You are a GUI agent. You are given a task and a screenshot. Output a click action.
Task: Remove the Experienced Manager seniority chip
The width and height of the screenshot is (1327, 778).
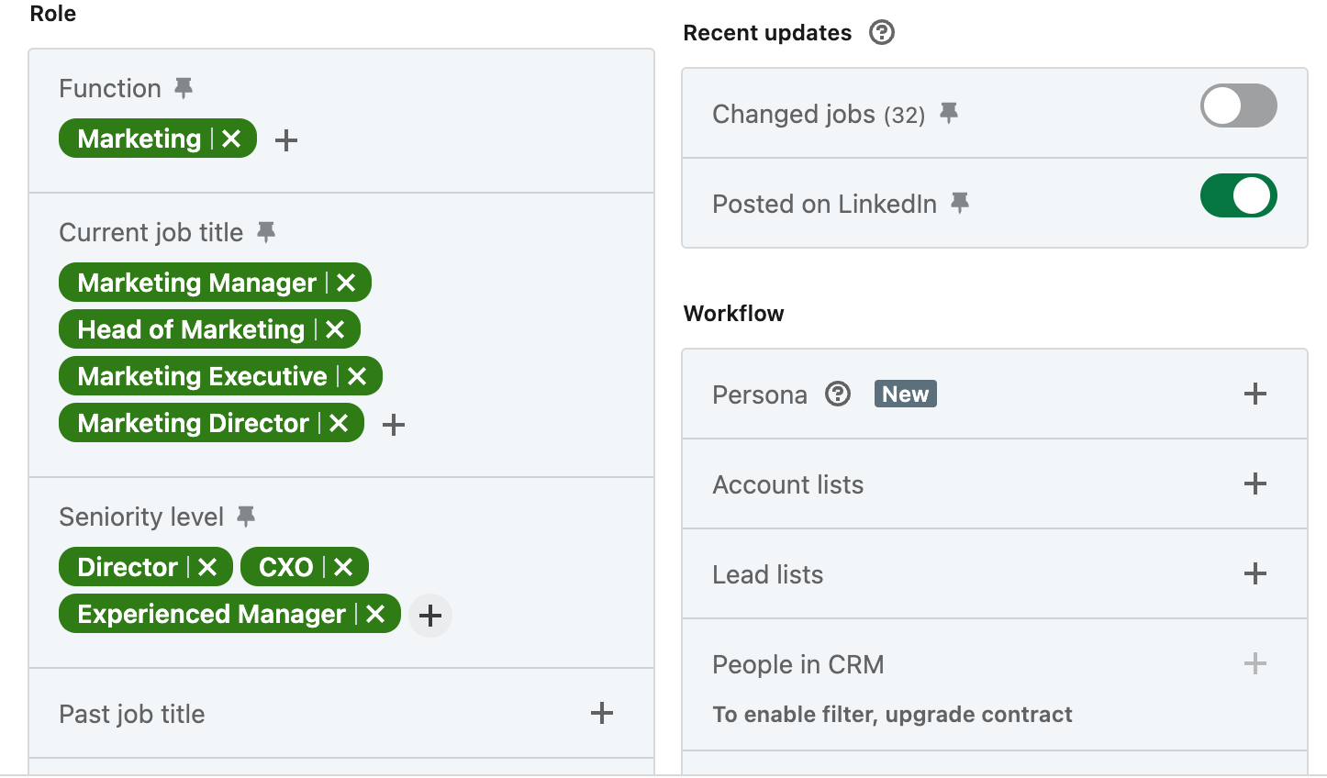point(375,614)
